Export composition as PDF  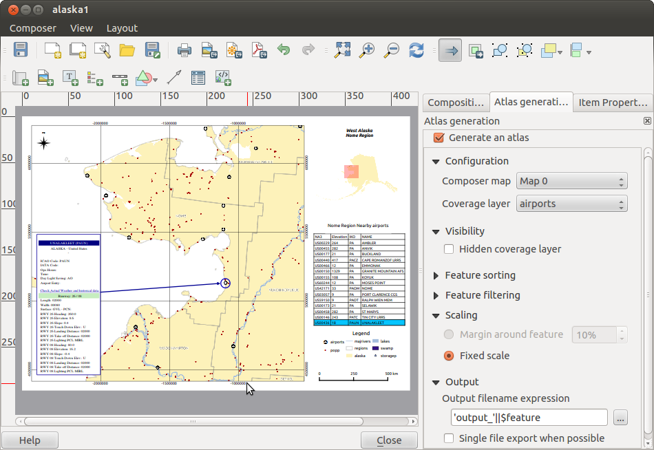pyautogui.click(x=258, y=50)
